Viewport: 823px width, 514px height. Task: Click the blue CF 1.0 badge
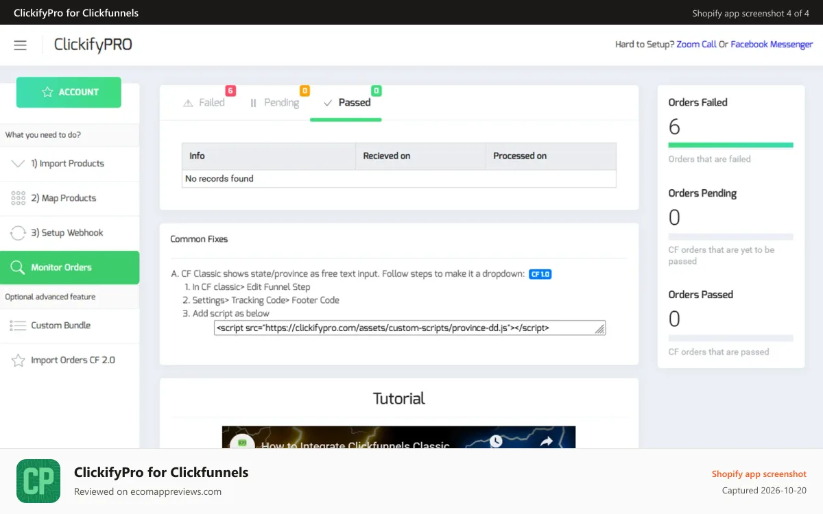(x=540, y=274)
